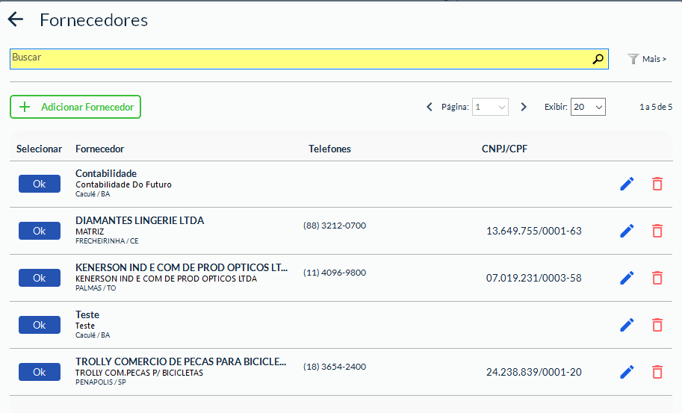Go to the previous page arrow

point(430,108)
